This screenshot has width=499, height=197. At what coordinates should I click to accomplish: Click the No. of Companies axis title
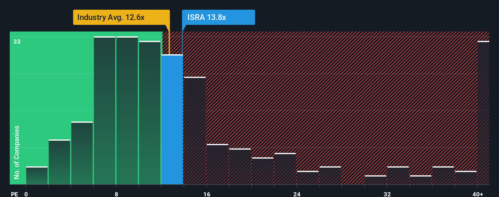(x=17, y=152)
